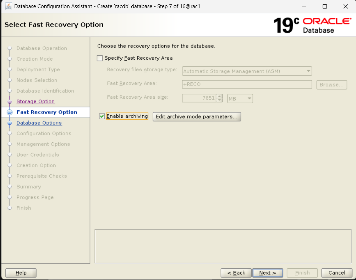Click final Finish step in sidebar
The height and width of the screenshot is (280, 356).
coord(24,208)
